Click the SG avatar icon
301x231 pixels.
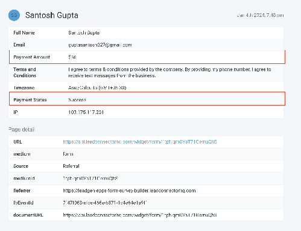coord(14,15)
